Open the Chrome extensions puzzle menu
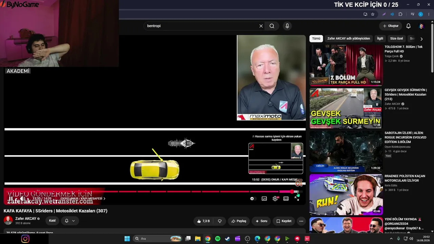Screen dimensions: 434x244 coord(400,14)
